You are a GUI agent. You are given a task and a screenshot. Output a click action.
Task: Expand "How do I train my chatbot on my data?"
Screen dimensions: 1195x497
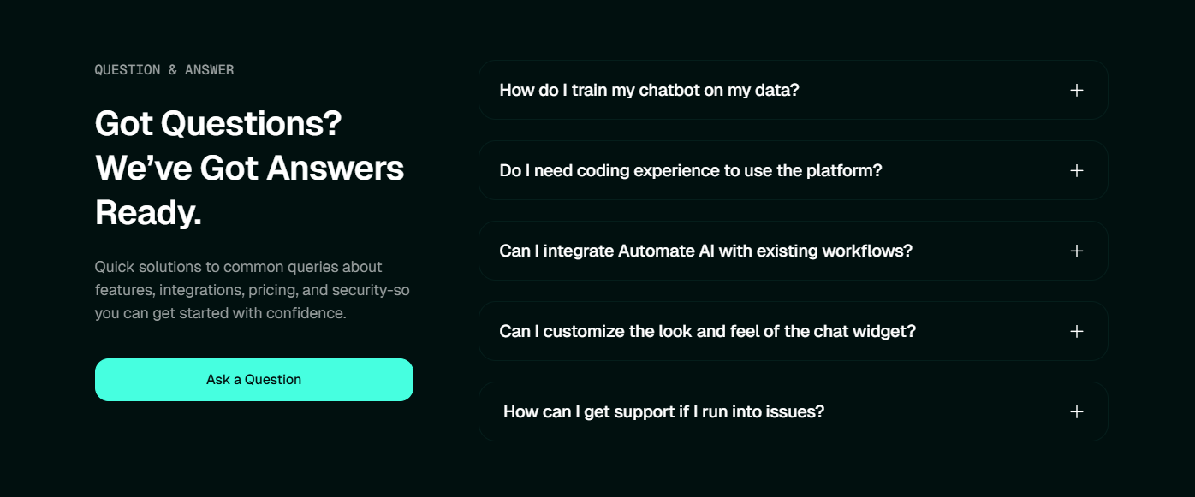(649, 90)
